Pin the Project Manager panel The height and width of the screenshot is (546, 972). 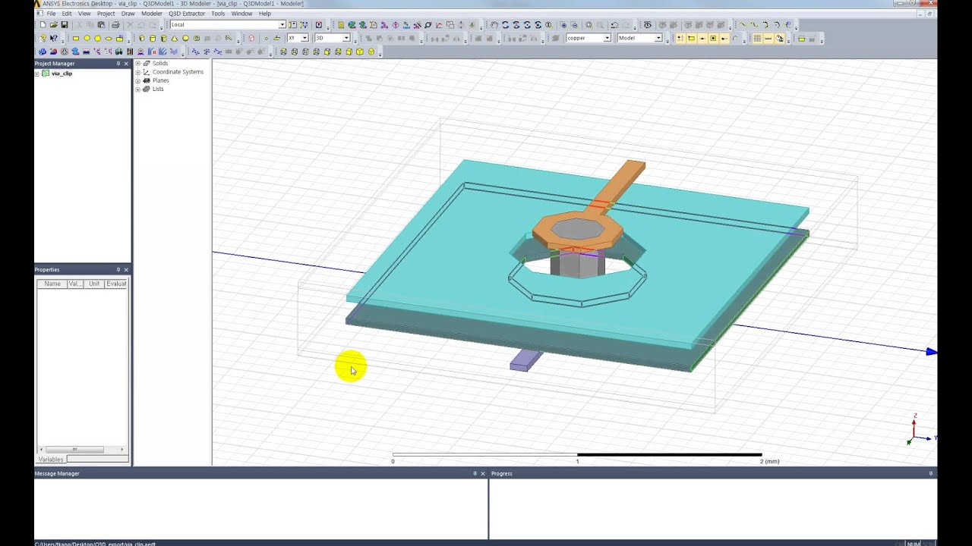(118, 64)
